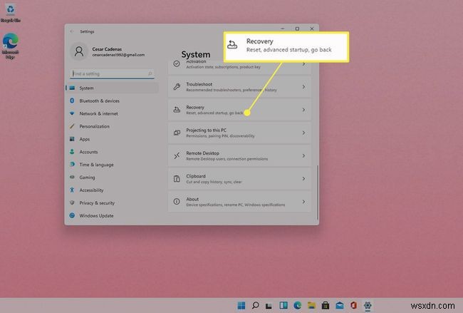The height and width of the screenshot is (313, 463).
Task: Select System in the settings sidebar
Action: (113, 88)
